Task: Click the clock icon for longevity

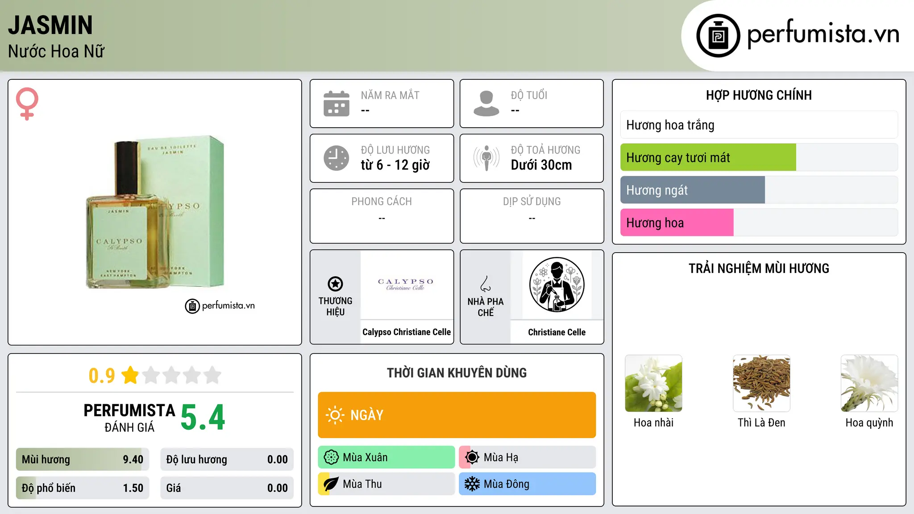Action: [337, 158]
